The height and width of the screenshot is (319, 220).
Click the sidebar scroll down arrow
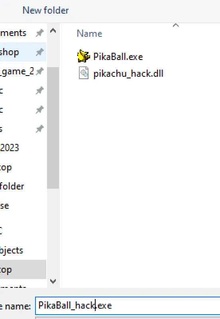pyautogui.click(x=53, y=281)
